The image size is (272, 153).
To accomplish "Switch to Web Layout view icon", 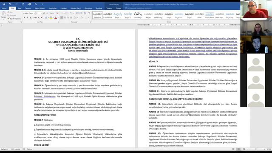I will click(x=244, y=149).
